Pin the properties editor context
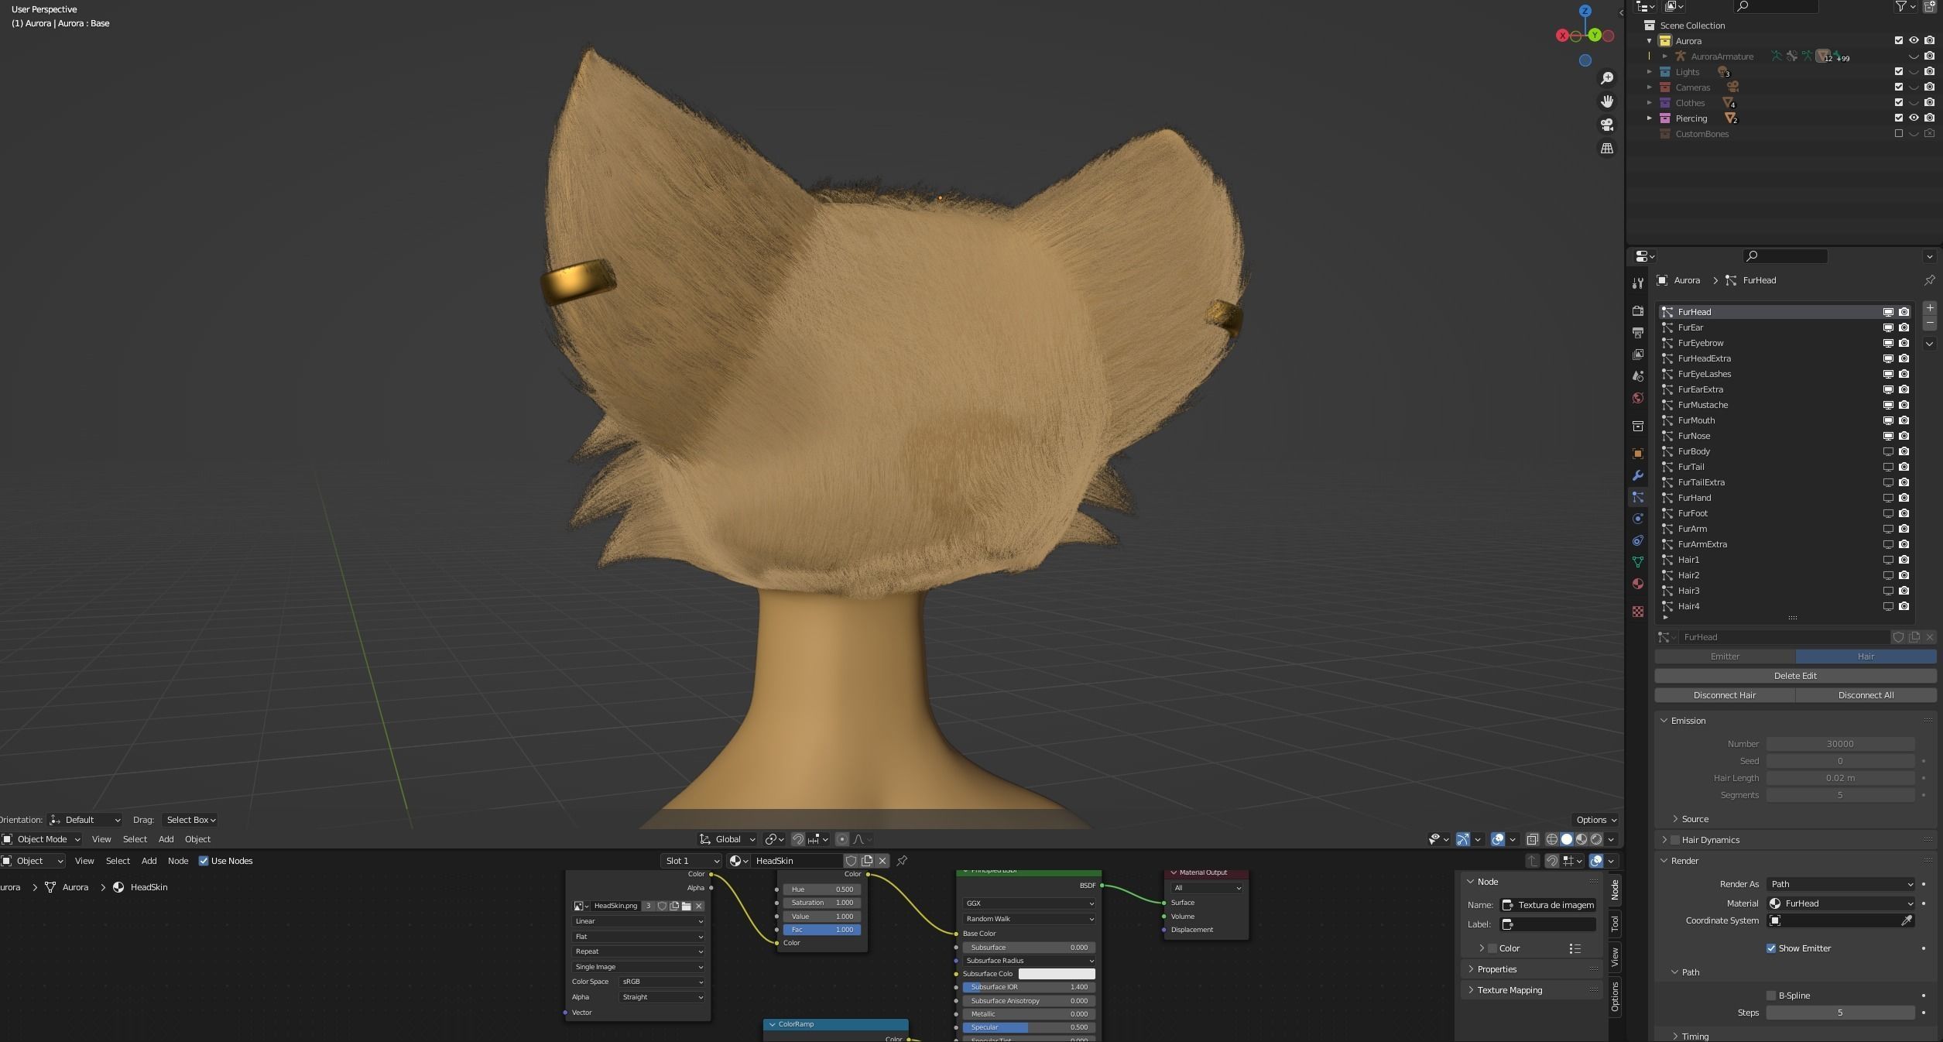Viewport: 1943px width, 1042px height. (1929, 280)
